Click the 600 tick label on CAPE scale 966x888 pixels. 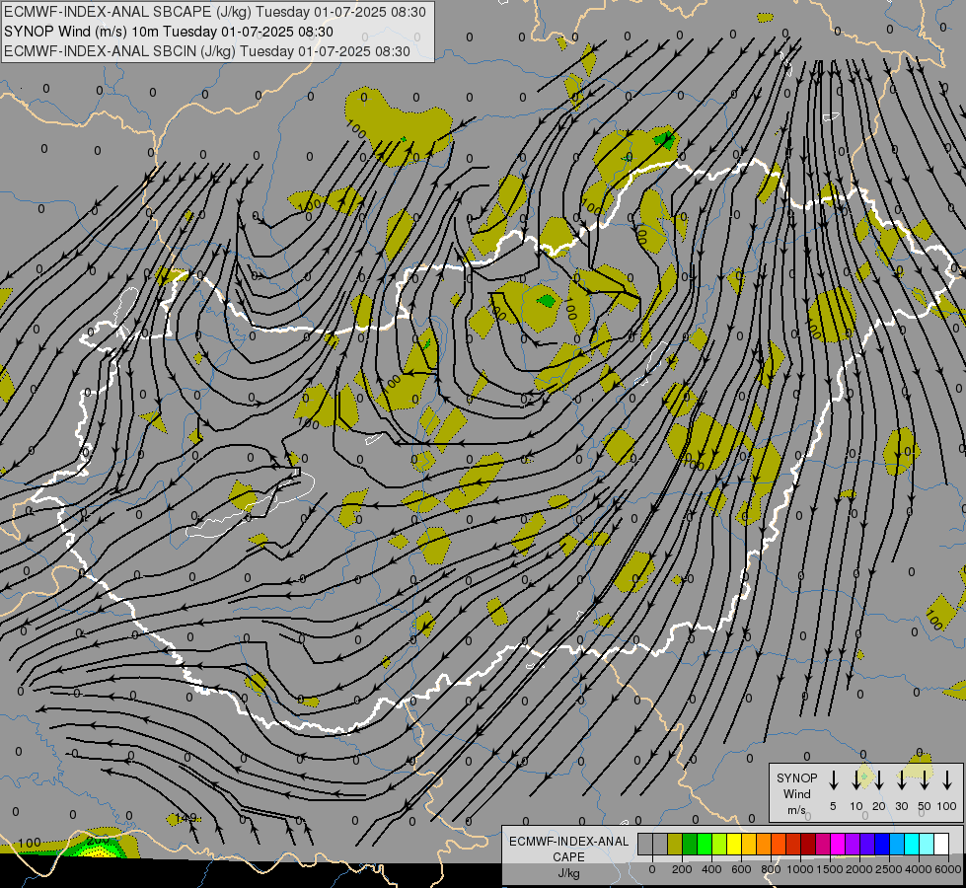(x=741, y=869)
